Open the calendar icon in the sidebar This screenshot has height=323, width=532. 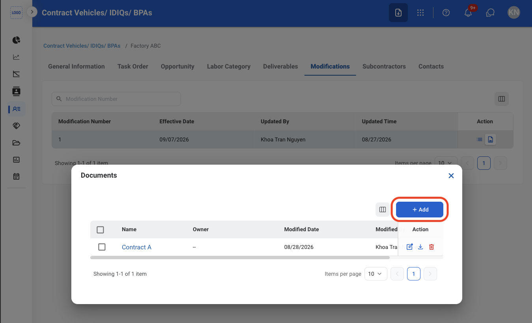[x=16, y=176]
